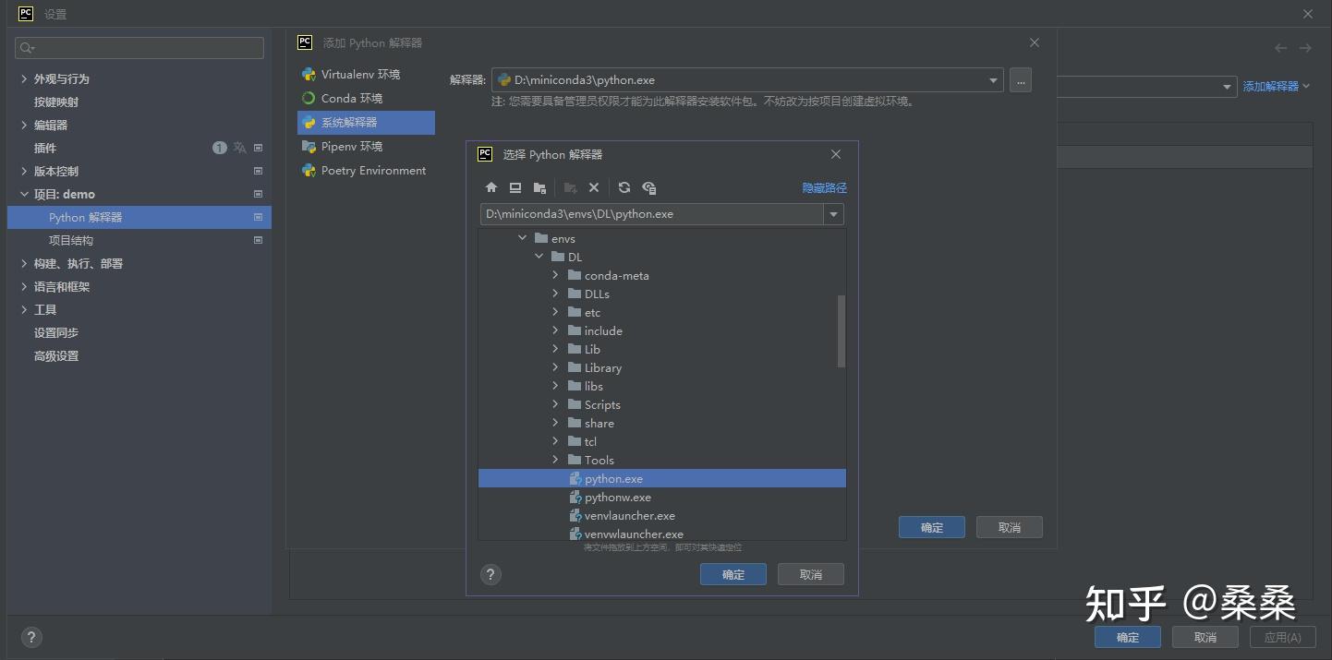The height and width of the screenshot is (660, 1332).
Task: Select Poetry Environment option
Action: (366, 170)
